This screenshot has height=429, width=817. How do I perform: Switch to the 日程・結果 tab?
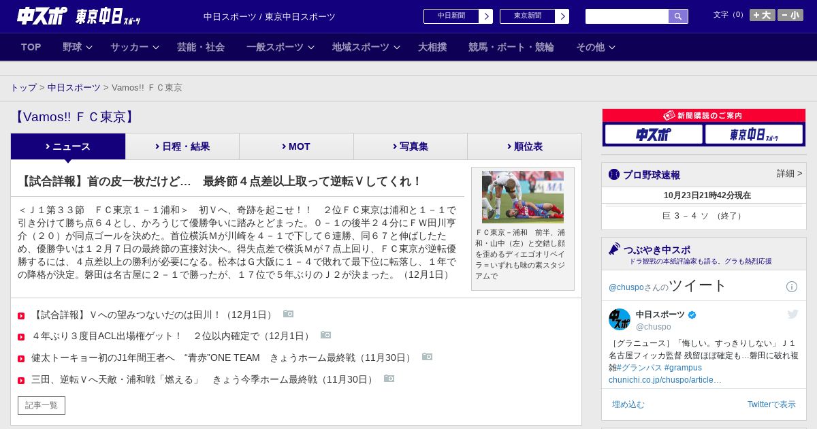point(182,146)
